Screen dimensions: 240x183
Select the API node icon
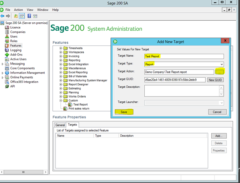coord(7,86)
